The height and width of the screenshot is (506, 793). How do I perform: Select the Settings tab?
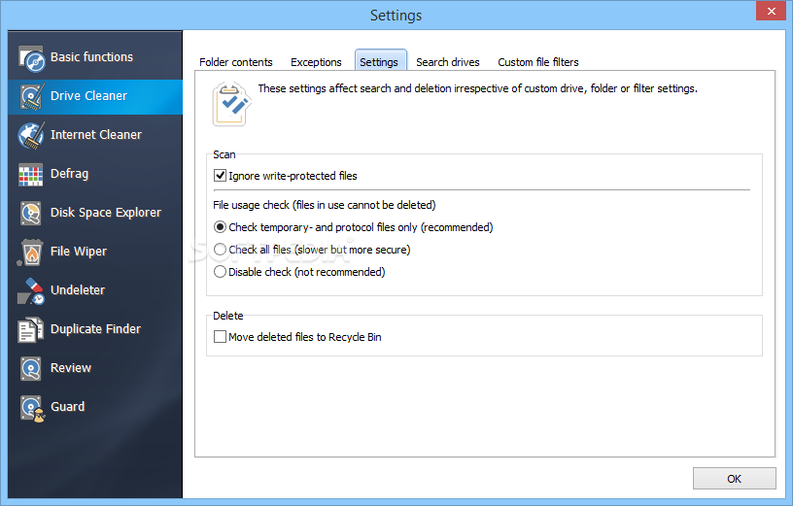(379, 62)
